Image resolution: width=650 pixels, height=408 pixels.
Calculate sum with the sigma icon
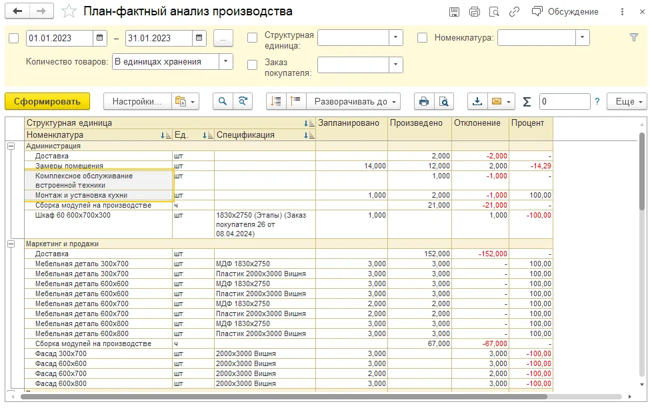[527, 102]
